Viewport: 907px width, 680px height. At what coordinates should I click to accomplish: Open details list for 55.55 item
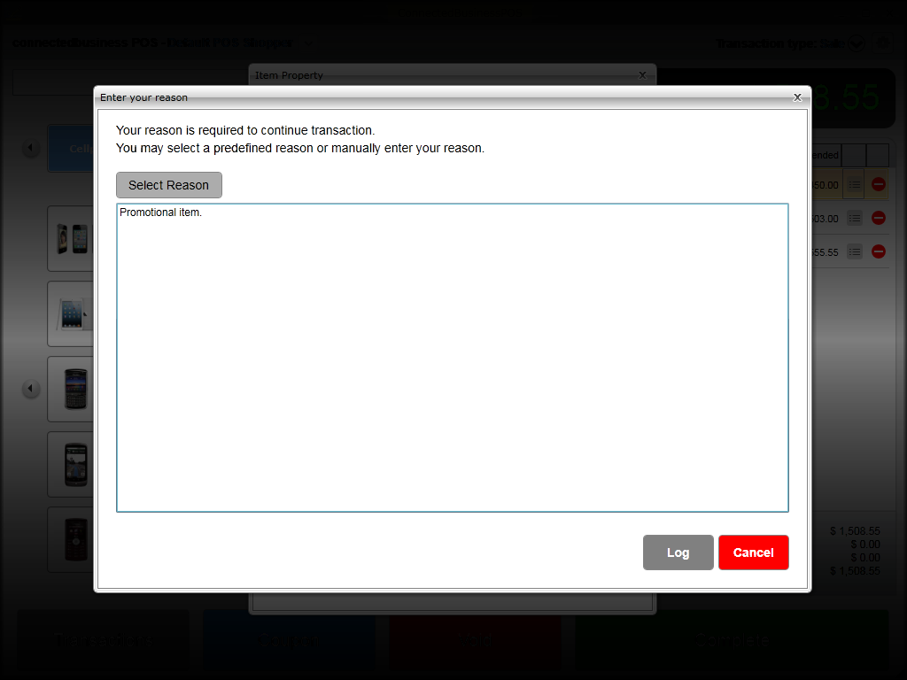855,251
